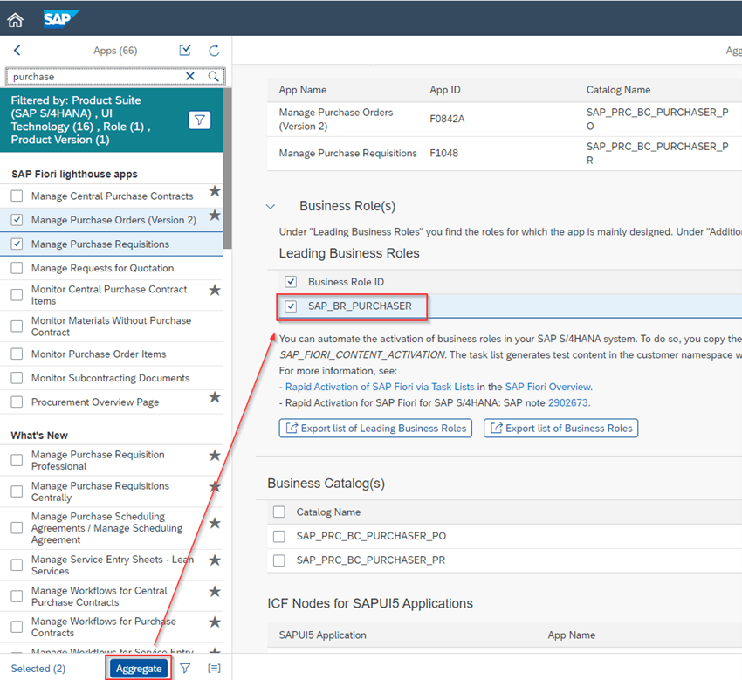Star Procurement Overview Page
This screenshot has height=680, width=742.
[215, 397]
